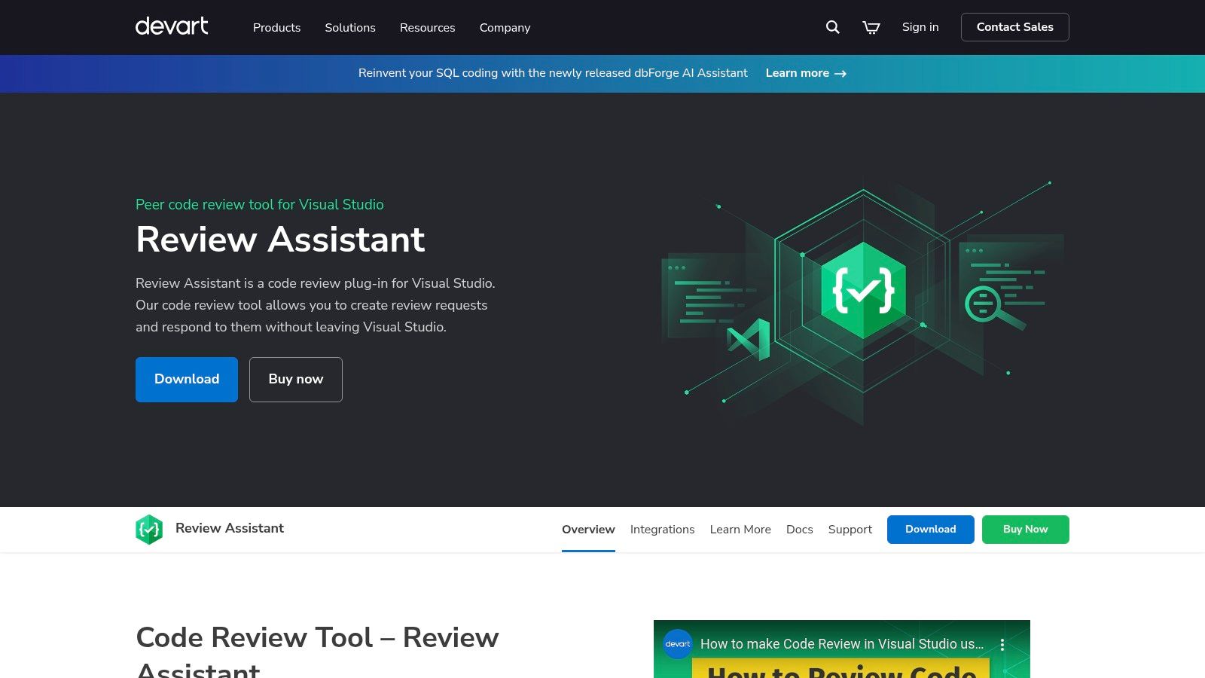The width and height of the screenshot is (1205, 678).
Task: Click the Review Assistant hero heading
Action: point(280,240)
